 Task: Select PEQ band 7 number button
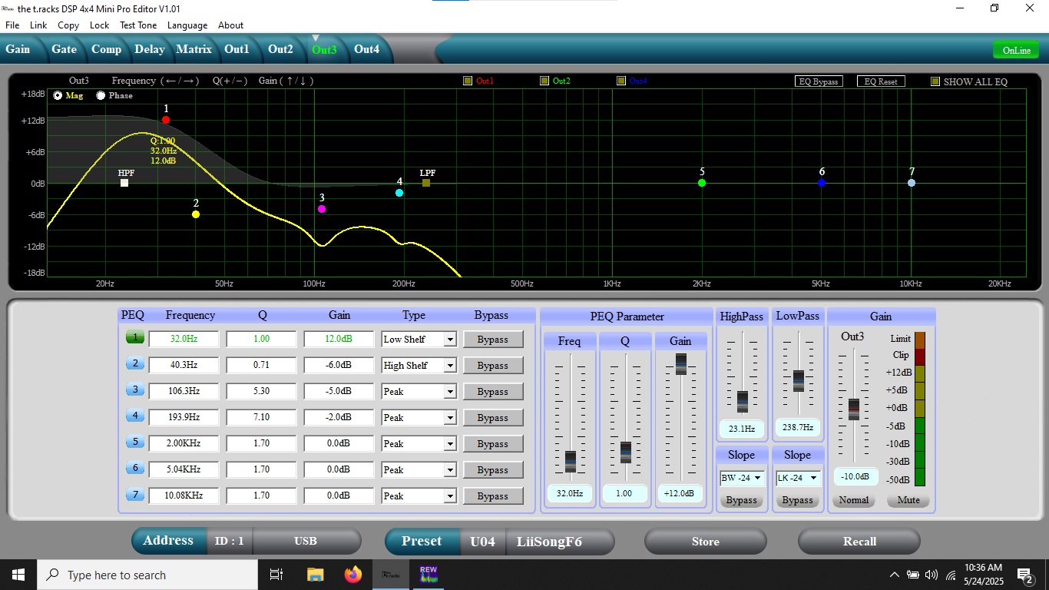(135, 494)
